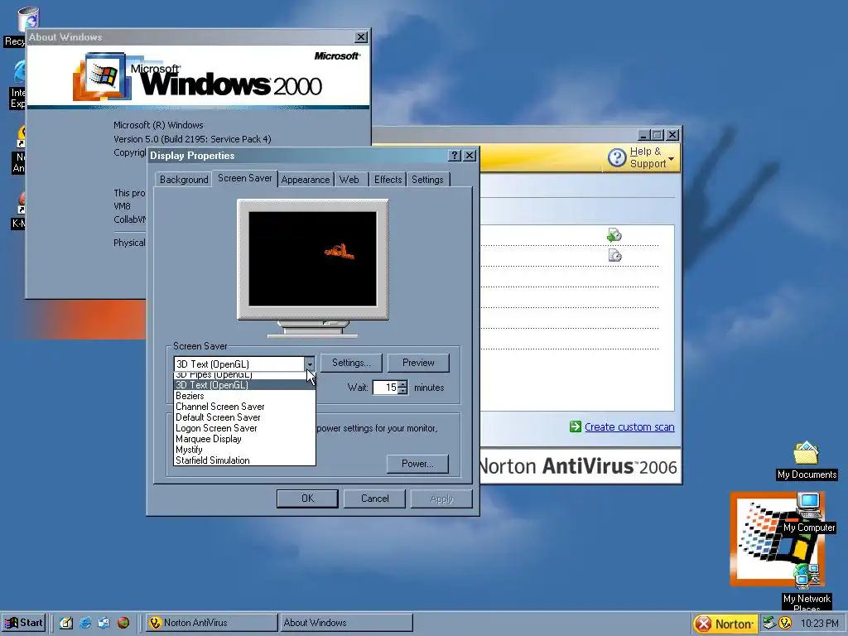Open the Start menu
Image resolution: width=848 pixels, height=636 pixels.
[24, 623]
